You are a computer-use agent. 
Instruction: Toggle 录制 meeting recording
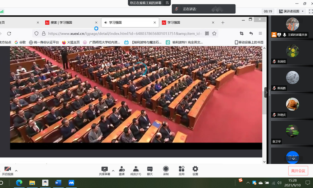(166, 170)
